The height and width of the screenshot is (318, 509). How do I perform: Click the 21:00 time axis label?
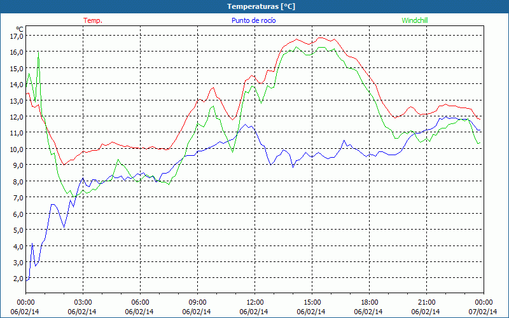(426, 302)
